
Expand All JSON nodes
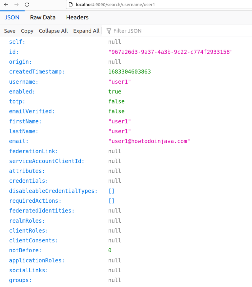coord(86,31)
